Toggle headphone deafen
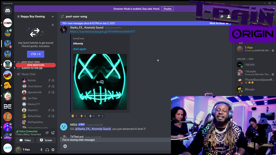 [x=47, y=150]
